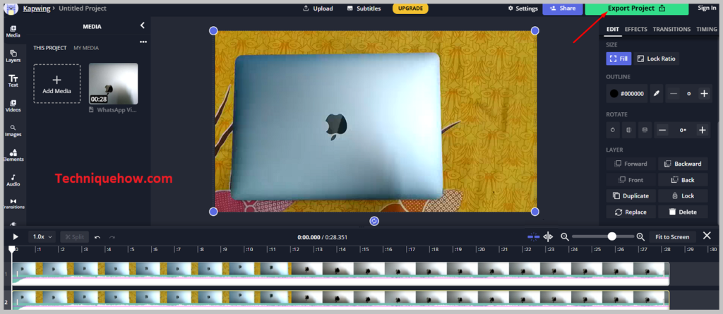Open the 1.0x playback speed dropdown
The height and width of the screenshot is (314, 723).
[41, 237]
